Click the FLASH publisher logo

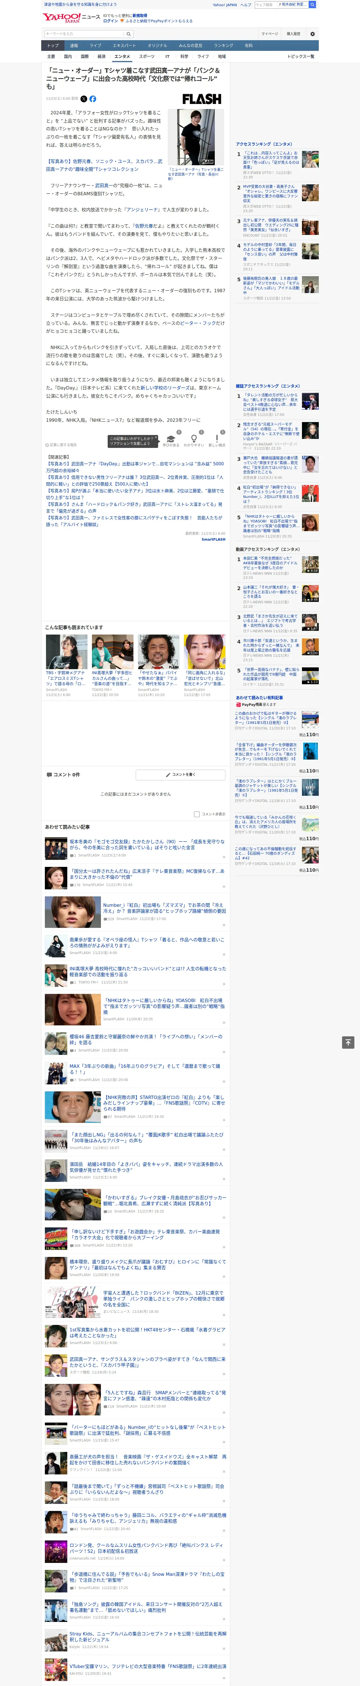[201, 99]
